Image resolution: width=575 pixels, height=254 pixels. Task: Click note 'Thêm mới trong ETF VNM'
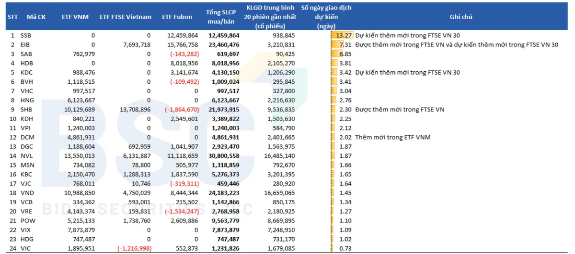393,137
